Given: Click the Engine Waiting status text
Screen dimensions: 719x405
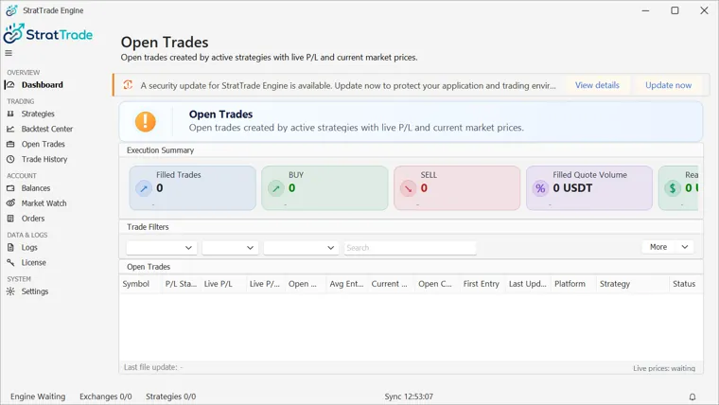Looking at the screenshot, I should [x=38, y=396].
